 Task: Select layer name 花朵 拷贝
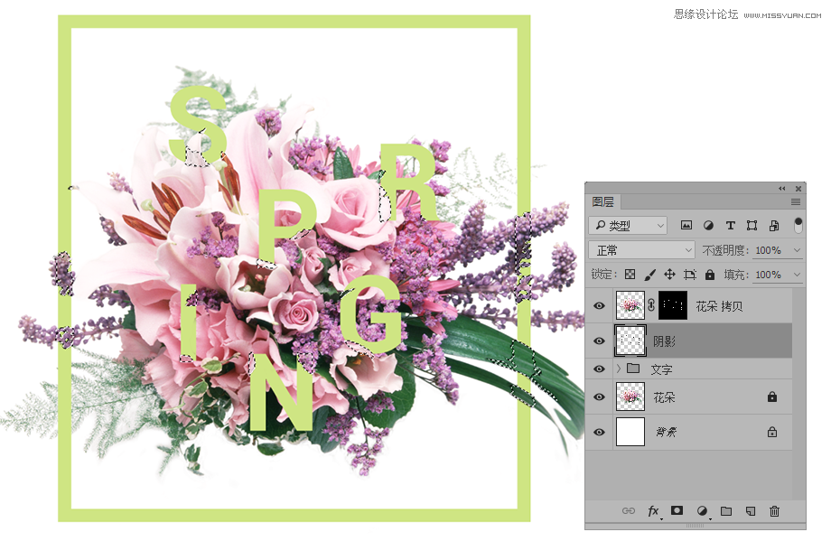click(719, 305)
